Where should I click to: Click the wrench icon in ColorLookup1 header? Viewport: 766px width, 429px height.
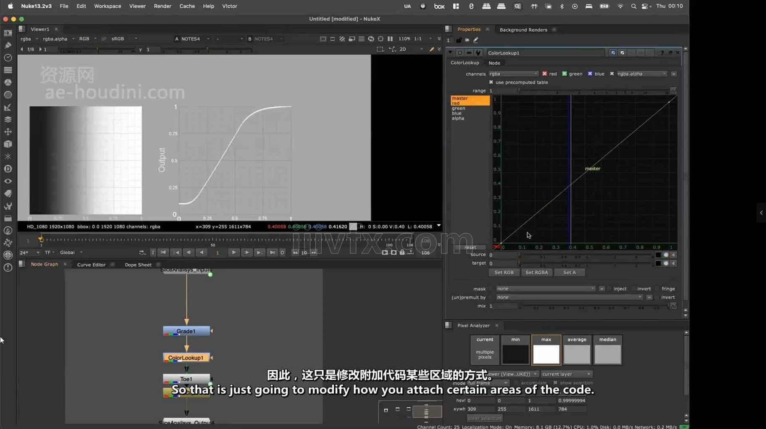478,53
